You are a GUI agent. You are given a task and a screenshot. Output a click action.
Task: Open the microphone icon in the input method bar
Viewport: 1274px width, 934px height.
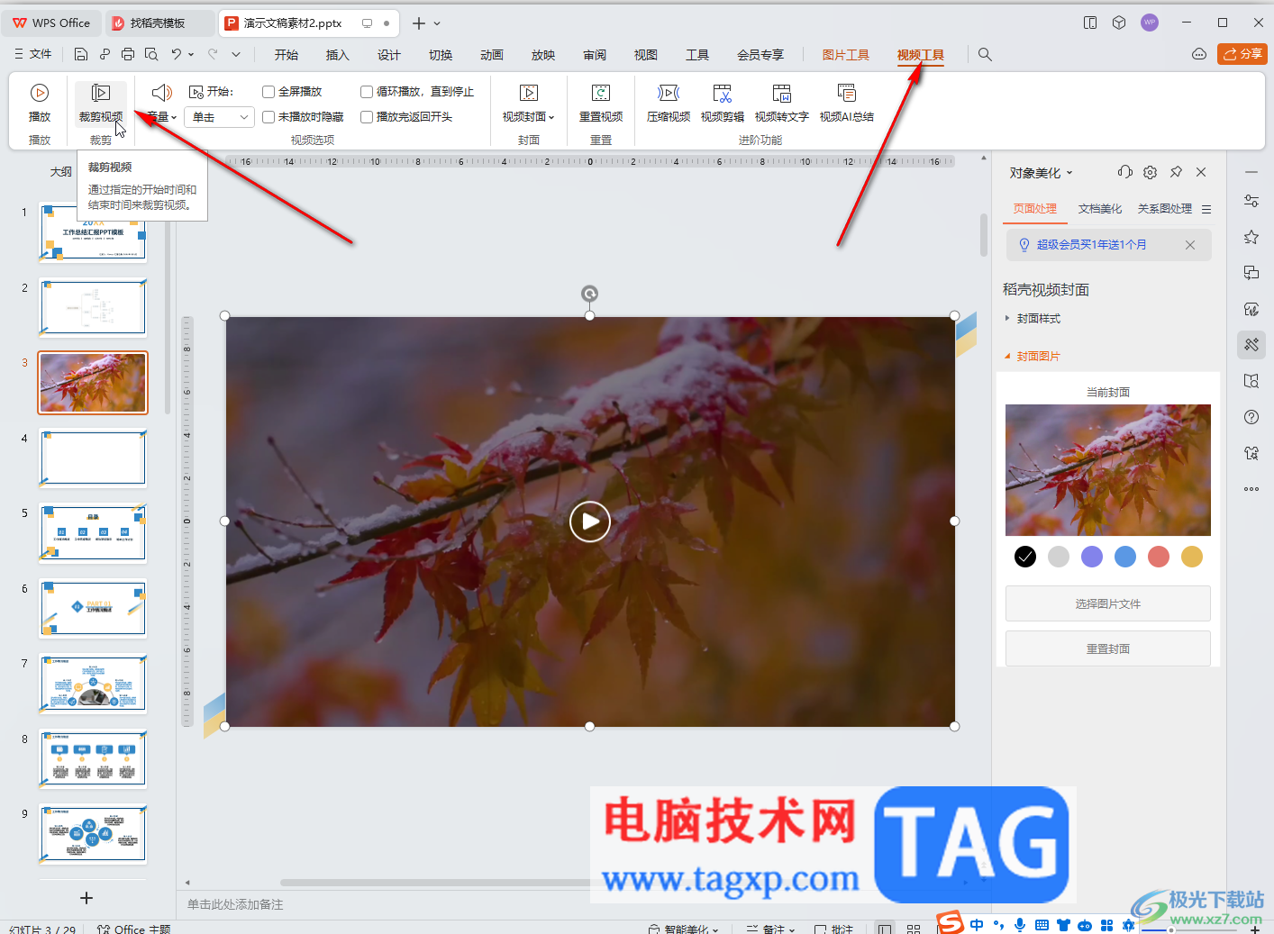pos(1020,925)
